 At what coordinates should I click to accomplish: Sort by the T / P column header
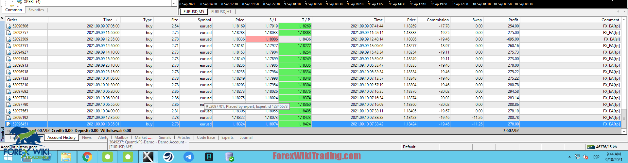(x=295, y=20)
